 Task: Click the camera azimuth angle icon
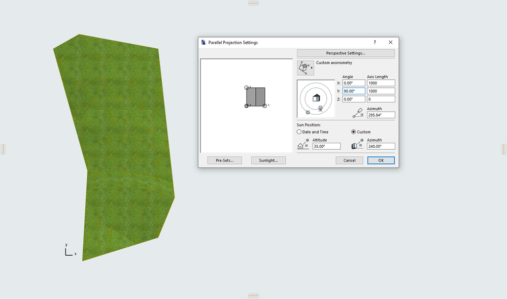358,113
